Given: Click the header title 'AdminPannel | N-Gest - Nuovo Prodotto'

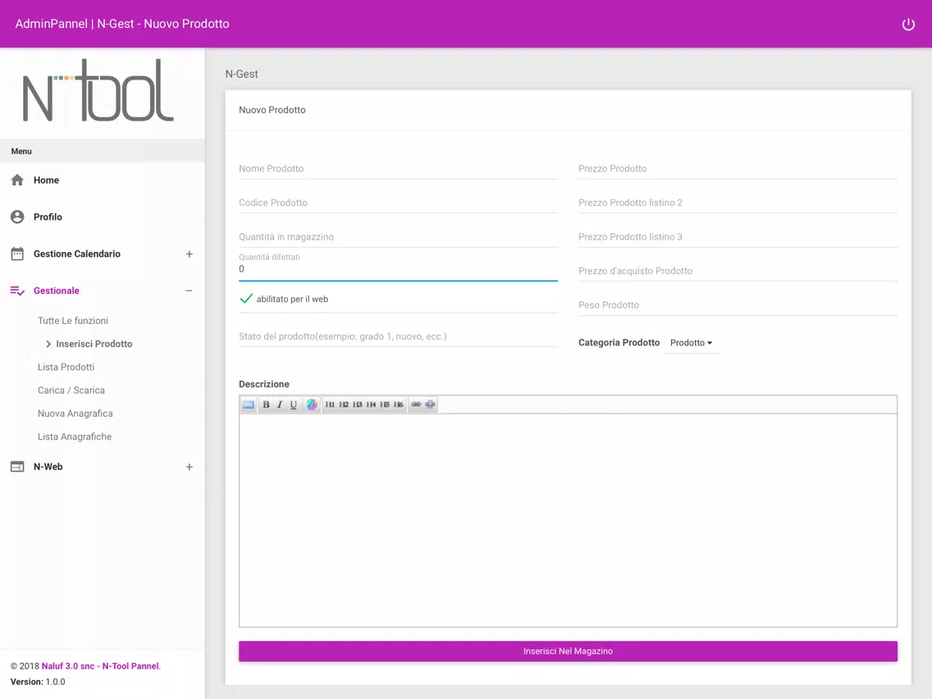Looking at the screenshot, I should point(122,24).
